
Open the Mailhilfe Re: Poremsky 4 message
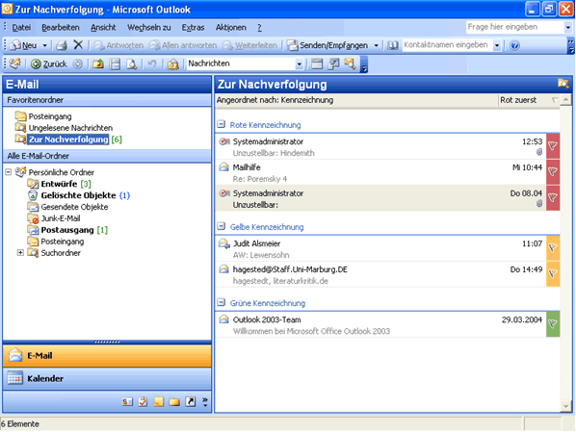(x=380, y=172)
